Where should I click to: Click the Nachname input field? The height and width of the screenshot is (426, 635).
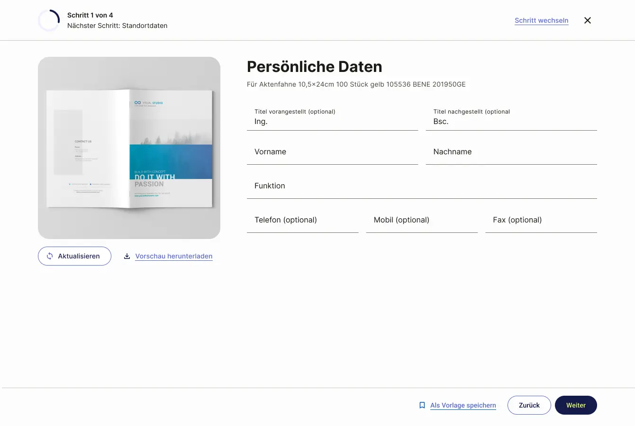pyautogui.click(x=511, y=151)
